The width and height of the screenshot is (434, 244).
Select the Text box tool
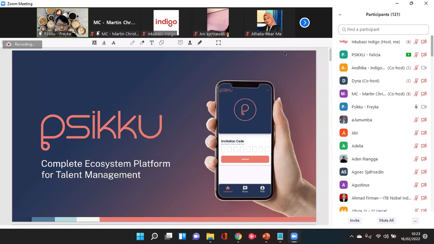(152, 43)
